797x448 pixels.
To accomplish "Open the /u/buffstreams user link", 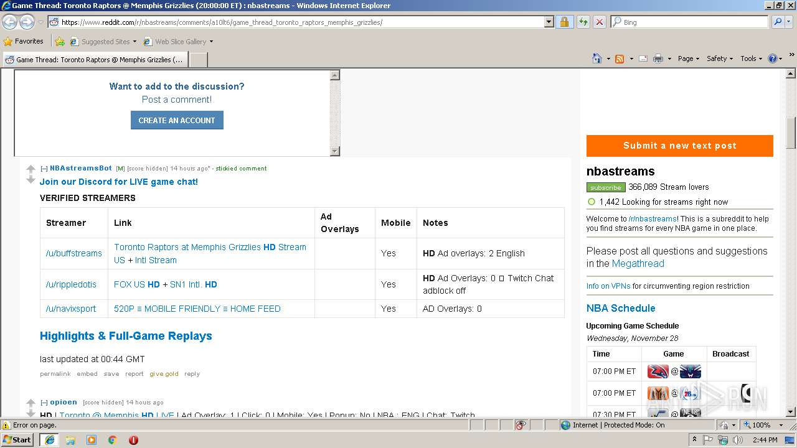I will (74, 253).
